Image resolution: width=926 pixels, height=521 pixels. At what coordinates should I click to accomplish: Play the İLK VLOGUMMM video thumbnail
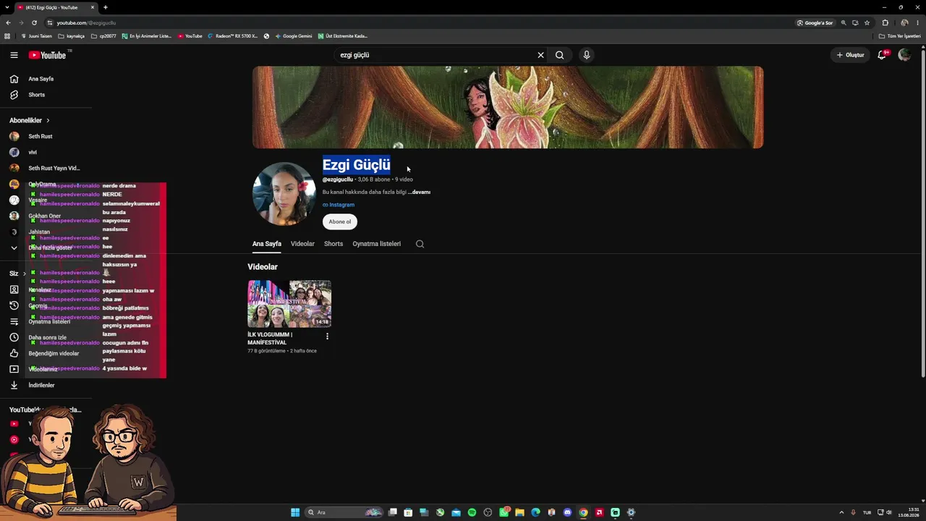click(289, 304)
